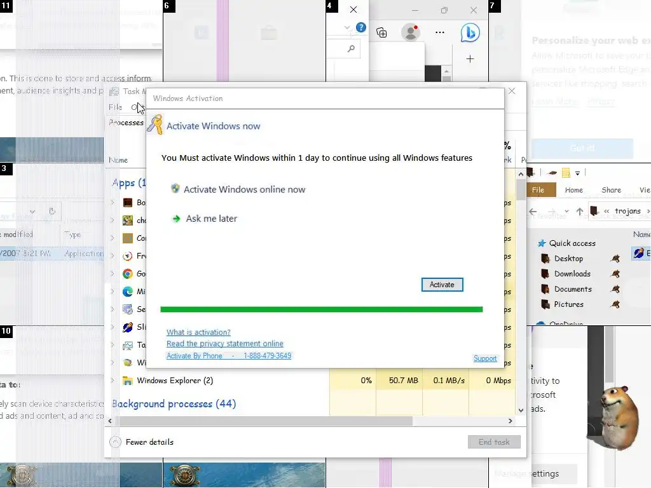Click horizontal scrollbar right arrow in Task Manager

[511, 421]
